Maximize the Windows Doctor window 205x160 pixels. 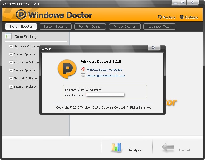pyautogui.click(x=183, y=3)
